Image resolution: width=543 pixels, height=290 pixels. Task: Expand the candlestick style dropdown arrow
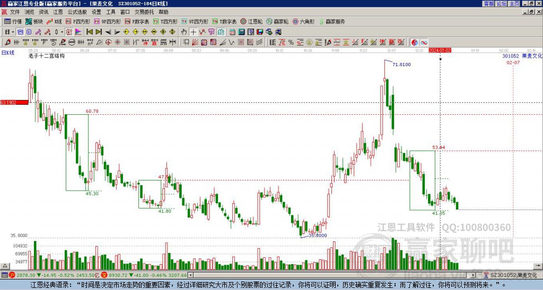tap(62, 32)
